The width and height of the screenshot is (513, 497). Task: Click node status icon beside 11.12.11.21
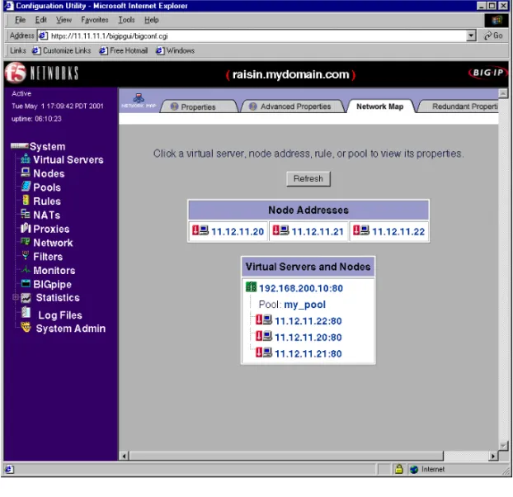pos(280,230)
